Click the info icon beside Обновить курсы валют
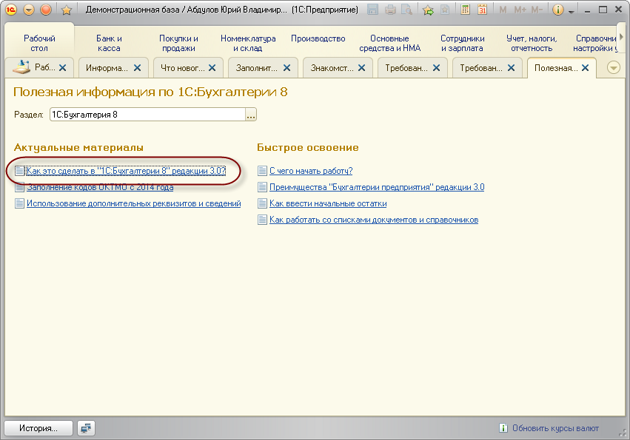The image size is (630, 440). click(503, 428)
